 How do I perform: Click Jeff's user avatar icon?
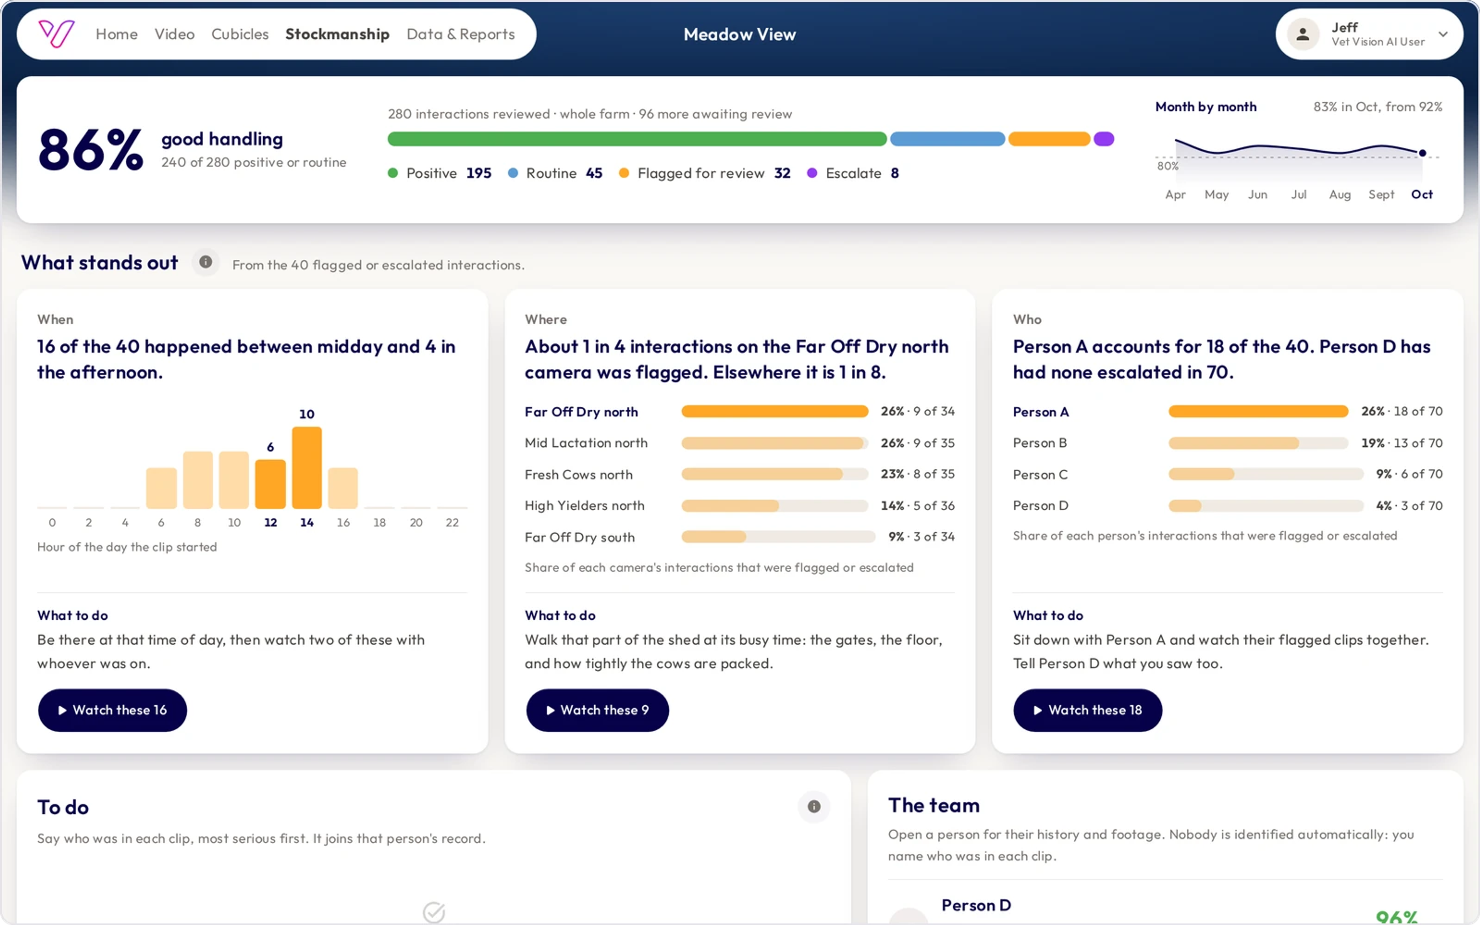[1303, 34]
